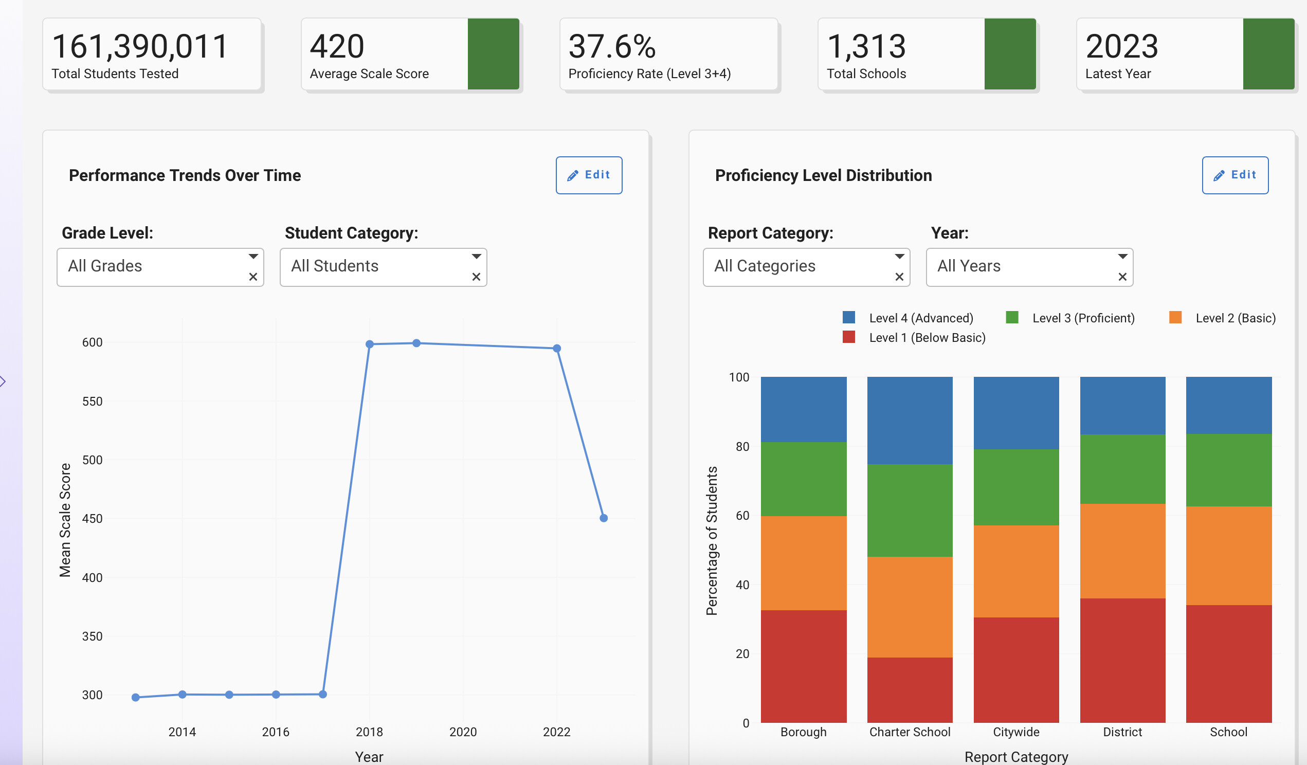Expand the Year dropdown arrow

click(1122, 257)
